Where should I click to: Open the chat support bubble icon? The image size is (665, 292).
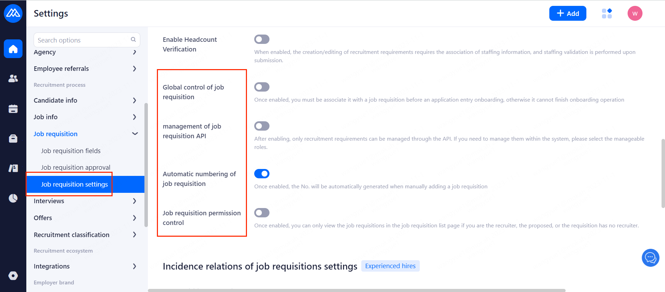[x=650, y=258]
